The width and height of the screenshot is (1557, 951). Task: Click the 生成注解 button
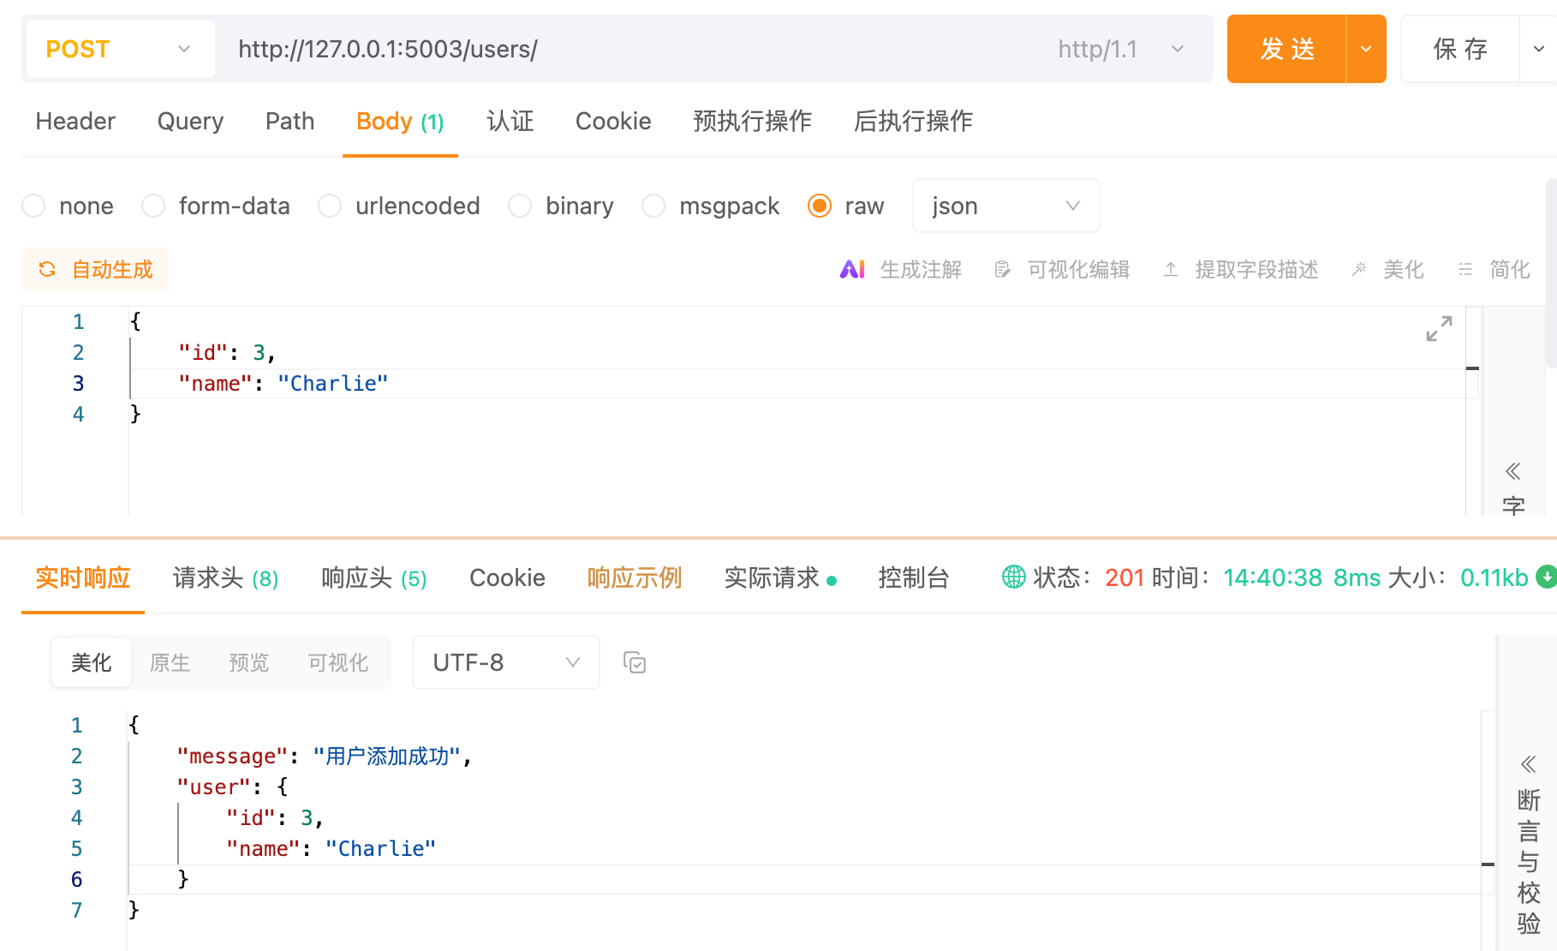[901, 270]
